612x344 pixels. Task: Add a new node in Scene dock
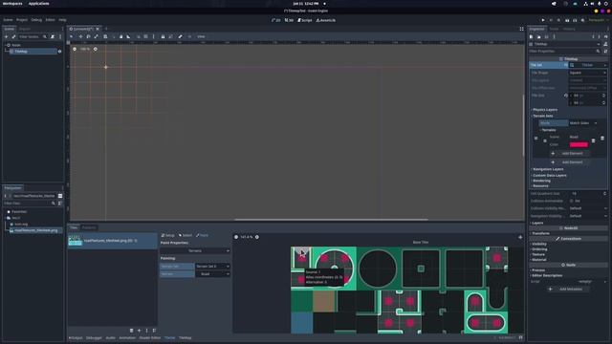(6, 36)
